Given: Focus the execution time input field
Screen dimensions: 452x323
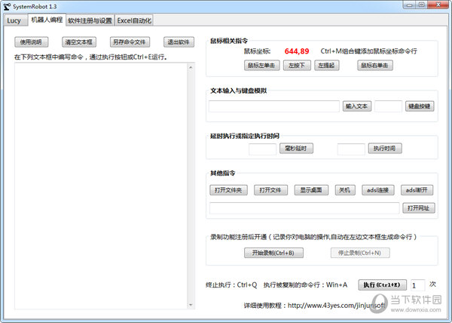Looking at the screenshot, I should [x=351, y=149].
